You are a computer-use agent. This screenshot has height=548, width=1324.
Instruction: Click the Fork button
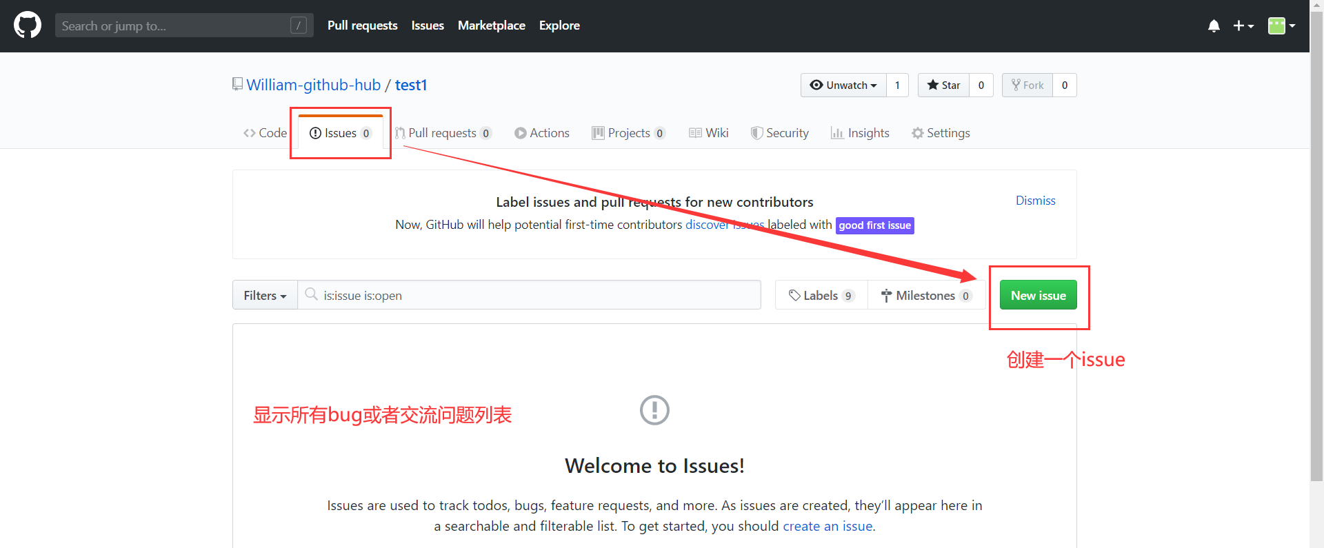(x=1027, y=85)
